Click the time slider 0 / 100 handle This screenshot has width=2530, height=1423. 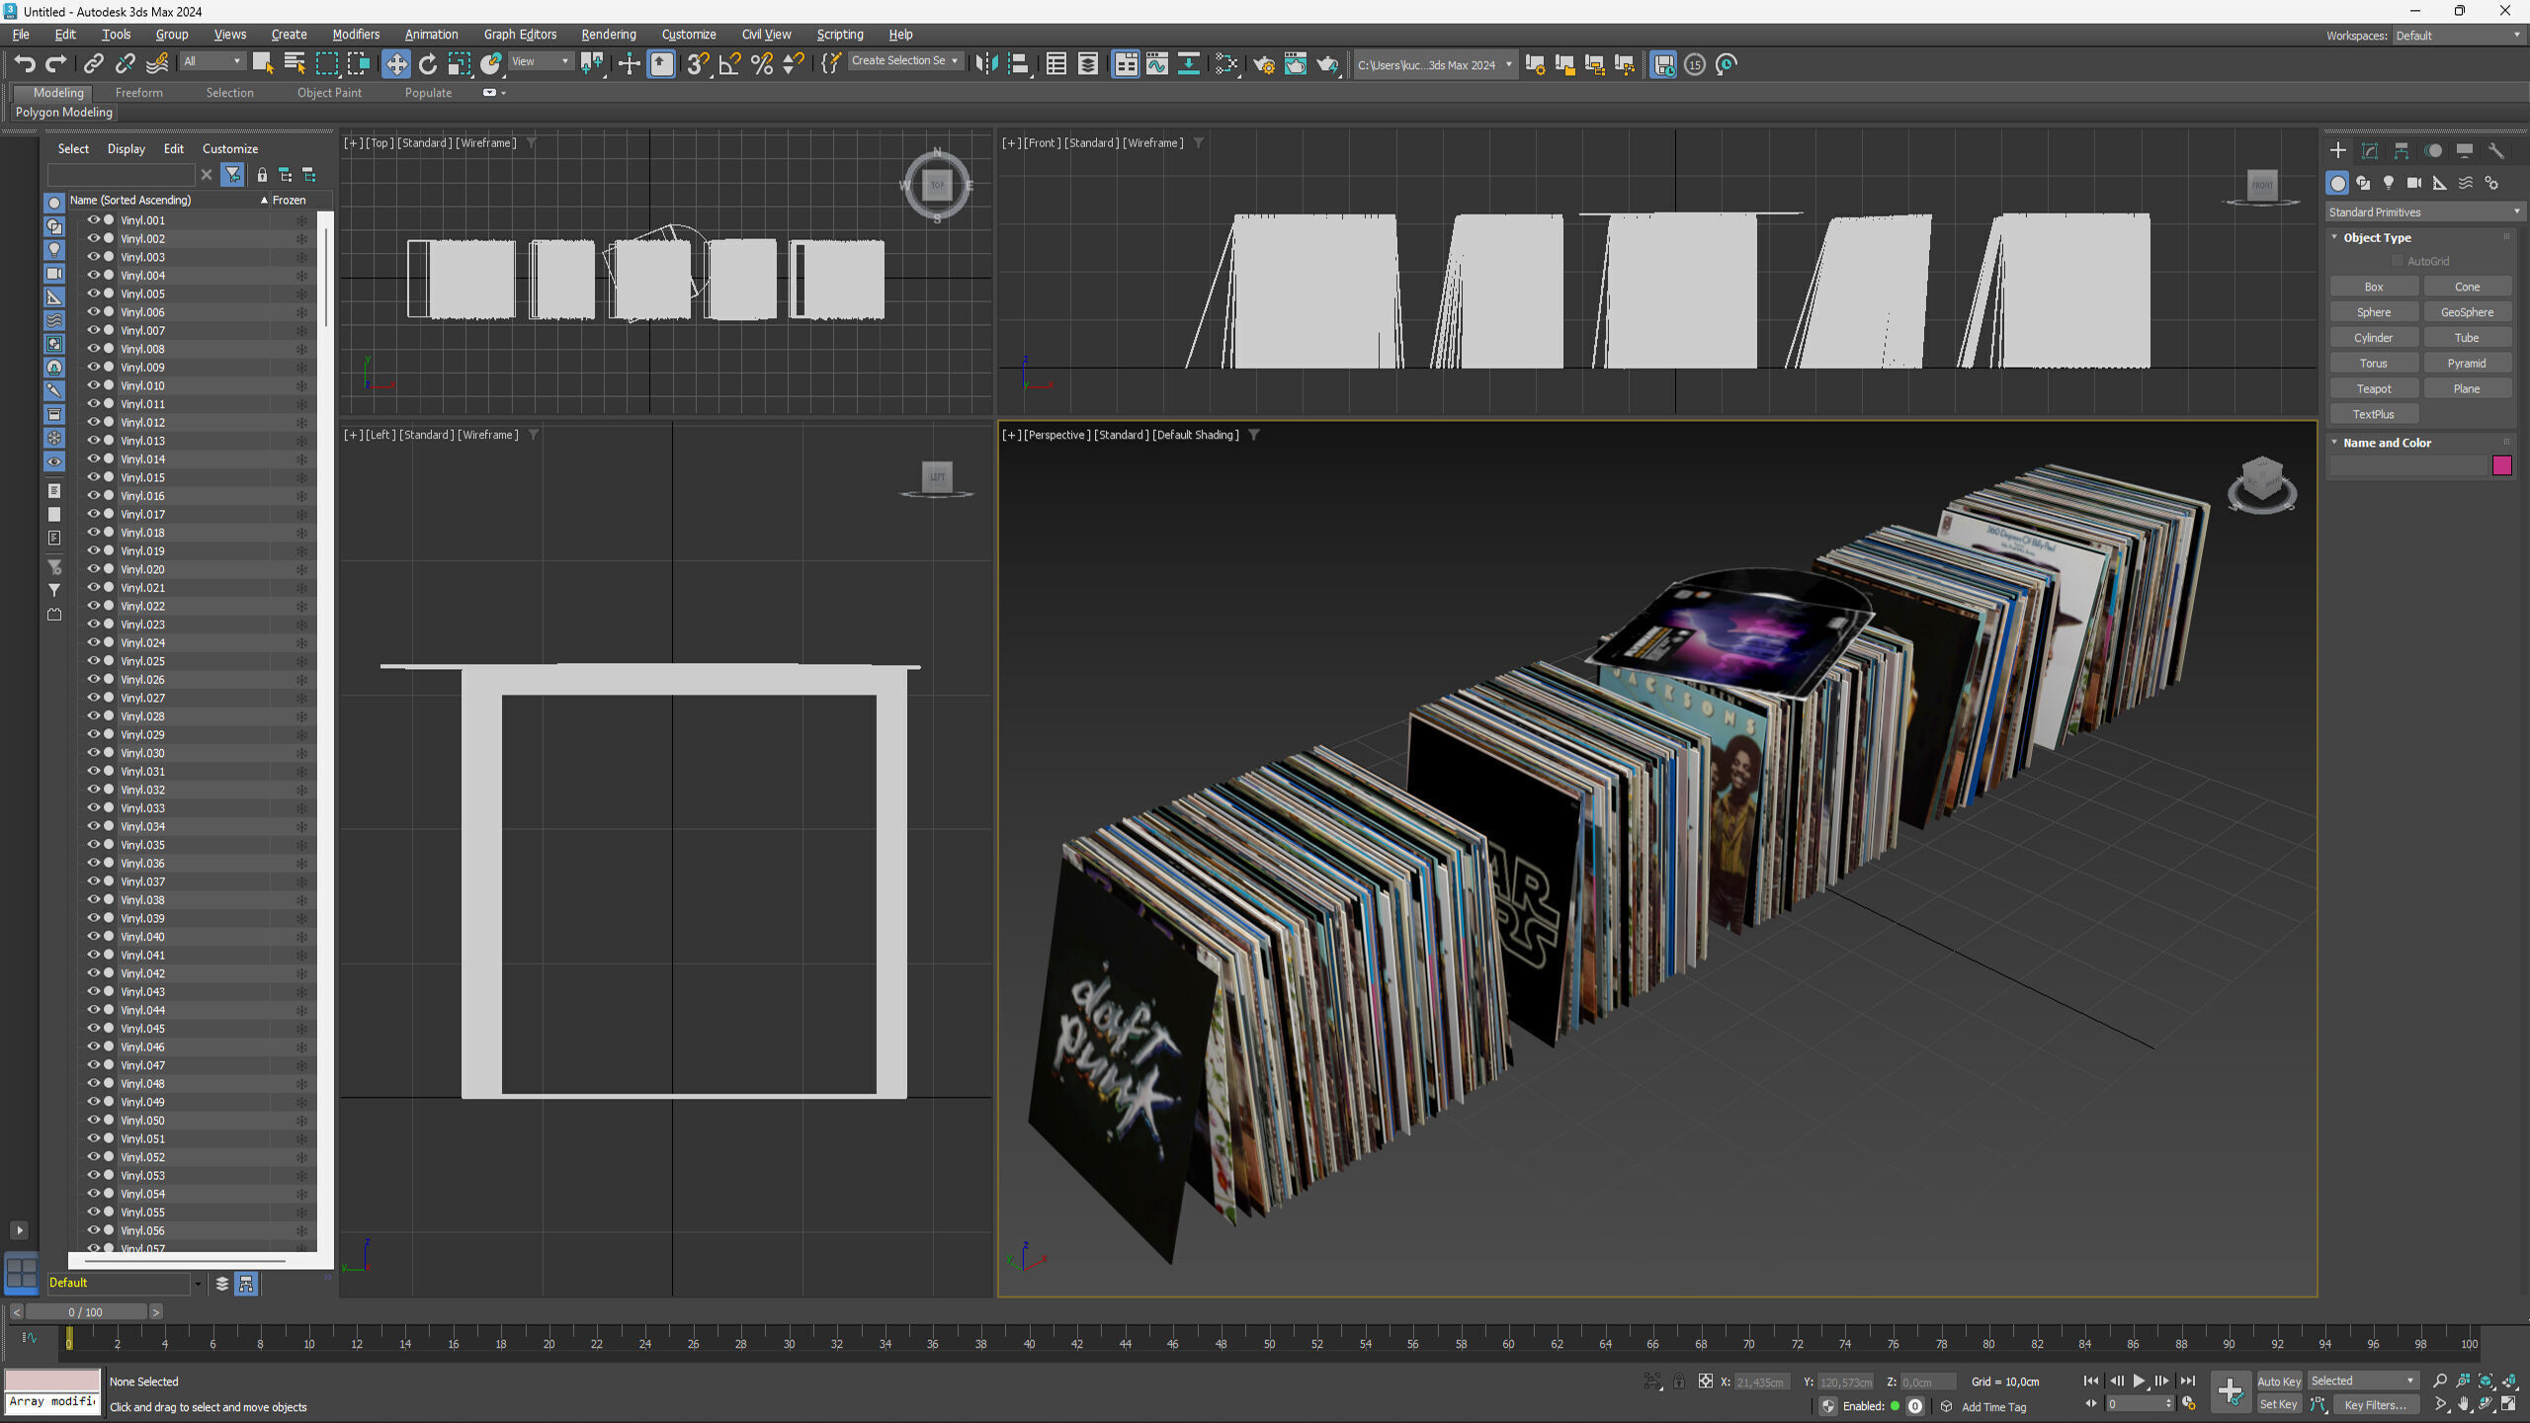pos(86,1312)
